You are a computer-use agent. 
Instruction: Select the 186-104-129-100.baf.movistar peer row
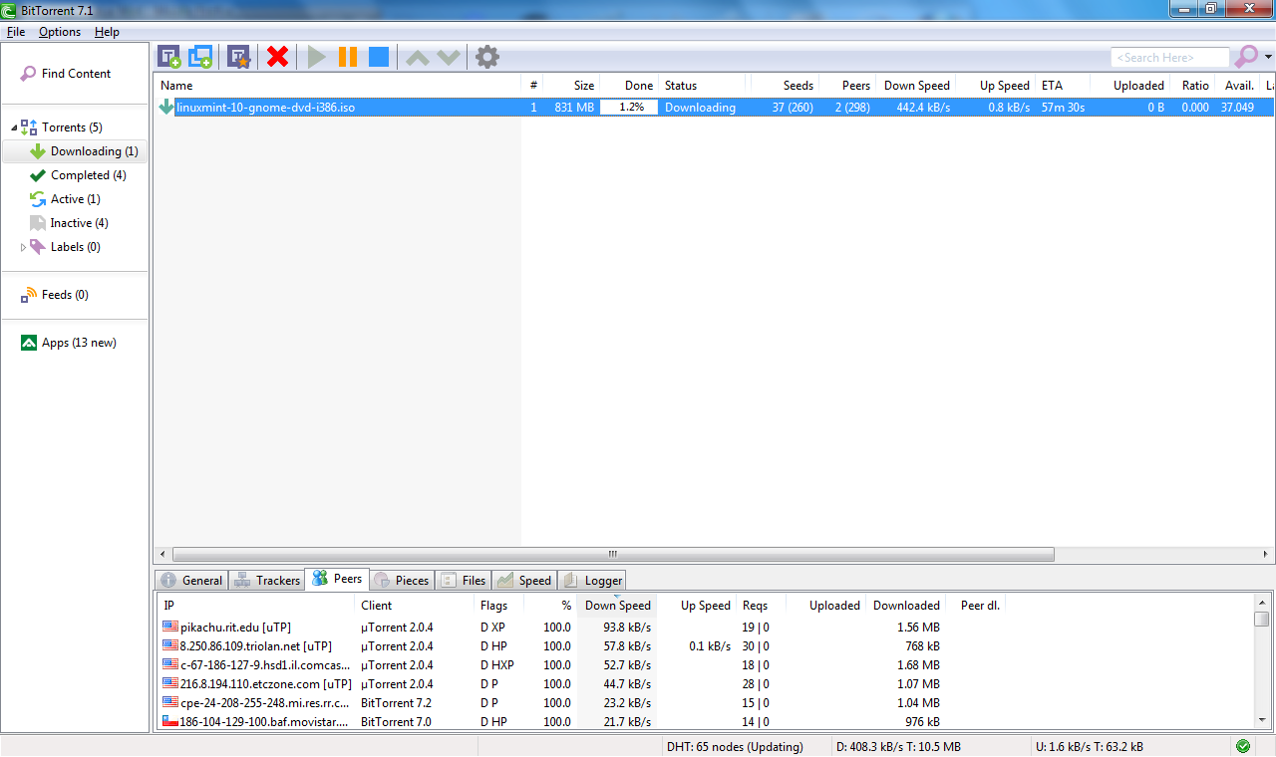(x=705, y=722)
